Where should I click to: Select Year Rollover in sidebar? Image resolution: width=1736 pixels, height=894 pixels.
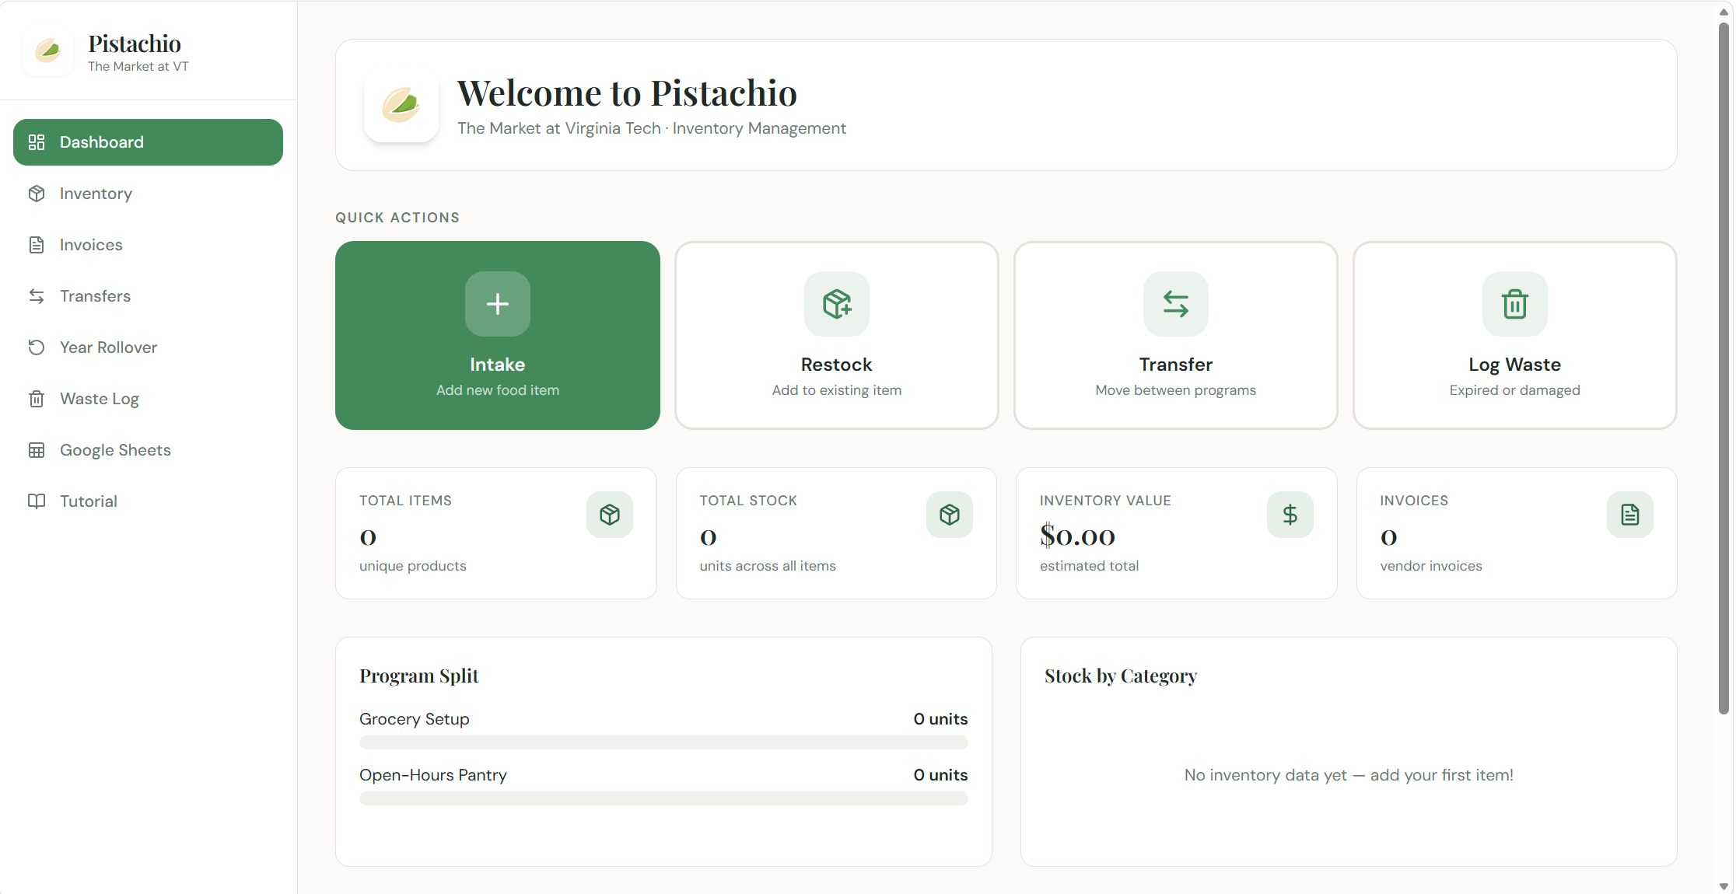tap(108, 347)
